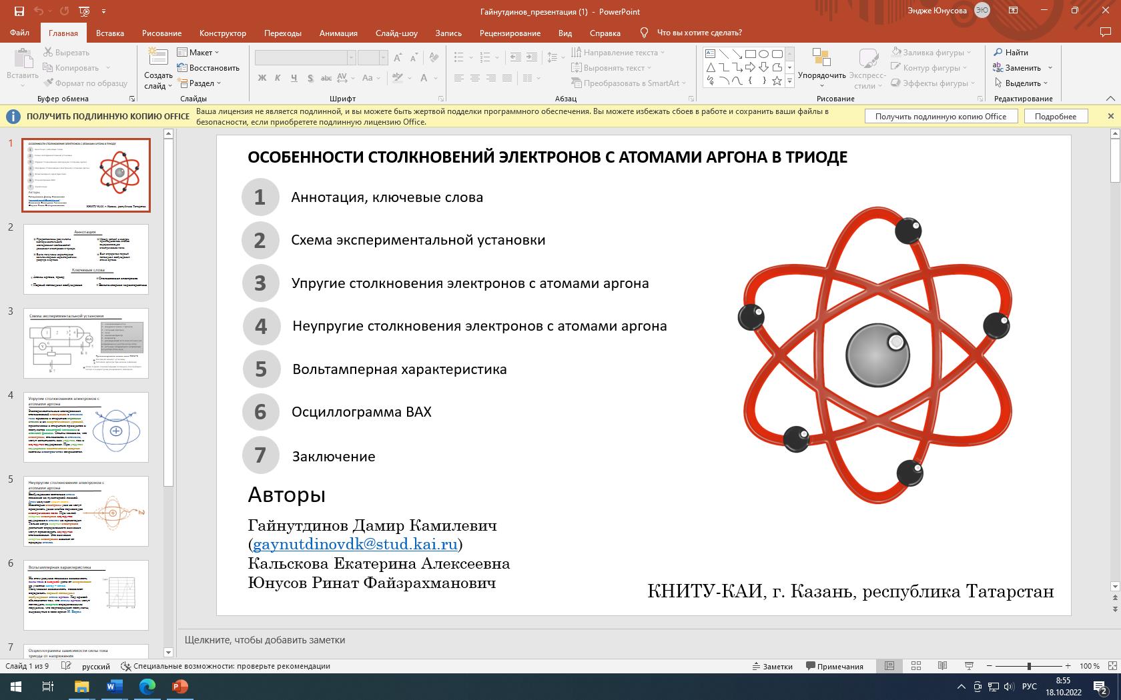Open Word from the taskbar
1121x700 pixels.
pyautogui.click(x=114, y=686)
